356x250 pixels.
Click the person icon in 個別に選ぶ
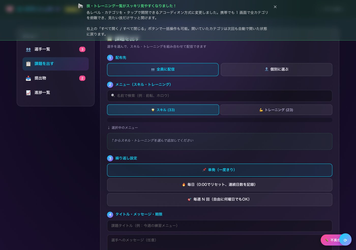point(266,69)
